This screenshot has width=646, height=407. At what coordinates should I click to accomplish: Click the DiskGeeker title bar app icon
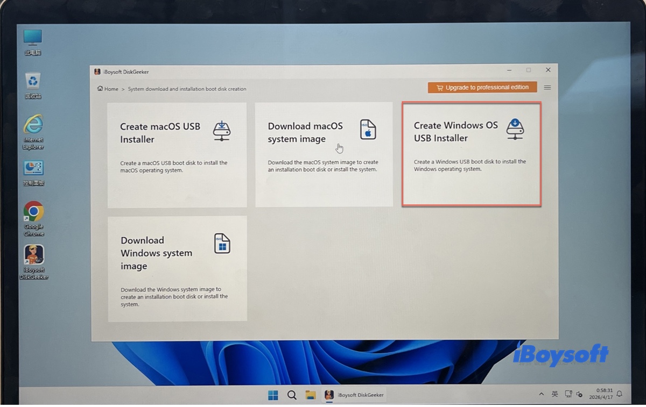97,72
